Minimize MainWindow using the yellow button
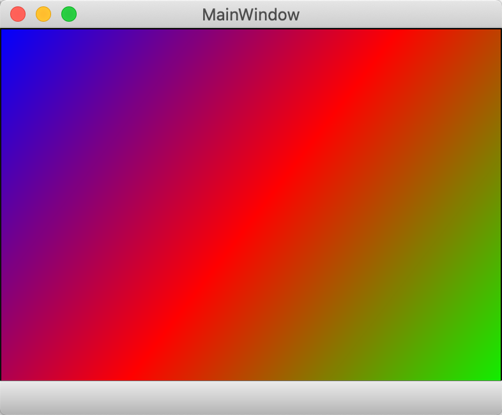 [x=43, y=14]
